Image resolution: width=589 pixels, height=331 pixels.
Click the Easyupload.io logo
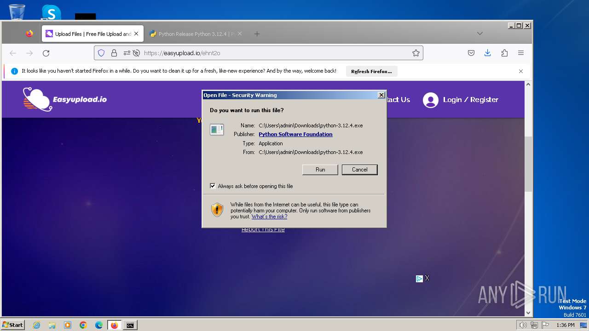[x=65, y=99]
